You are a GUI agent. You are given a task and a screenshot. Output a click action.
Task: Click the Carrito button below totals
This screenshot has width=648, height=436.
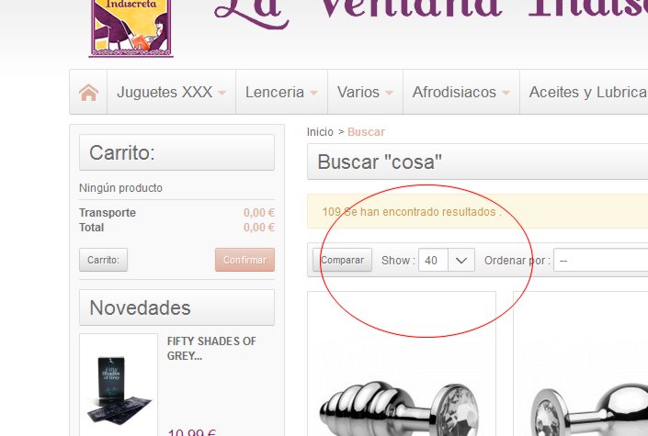103,260
